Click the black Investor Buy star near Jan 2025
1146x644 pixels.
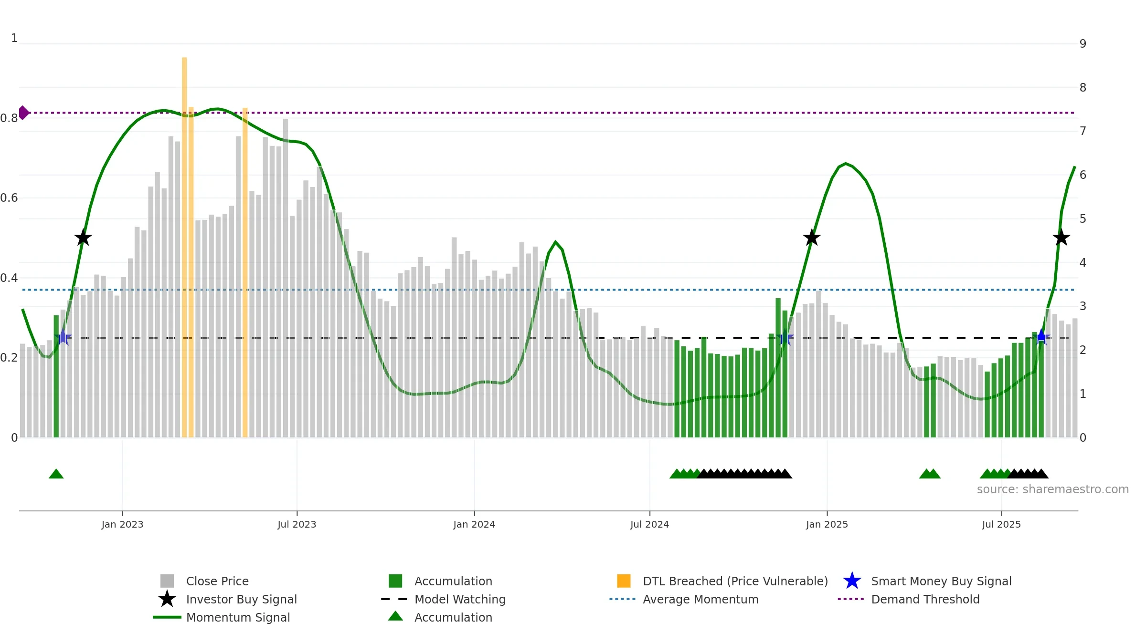click(x=812, y=238)
